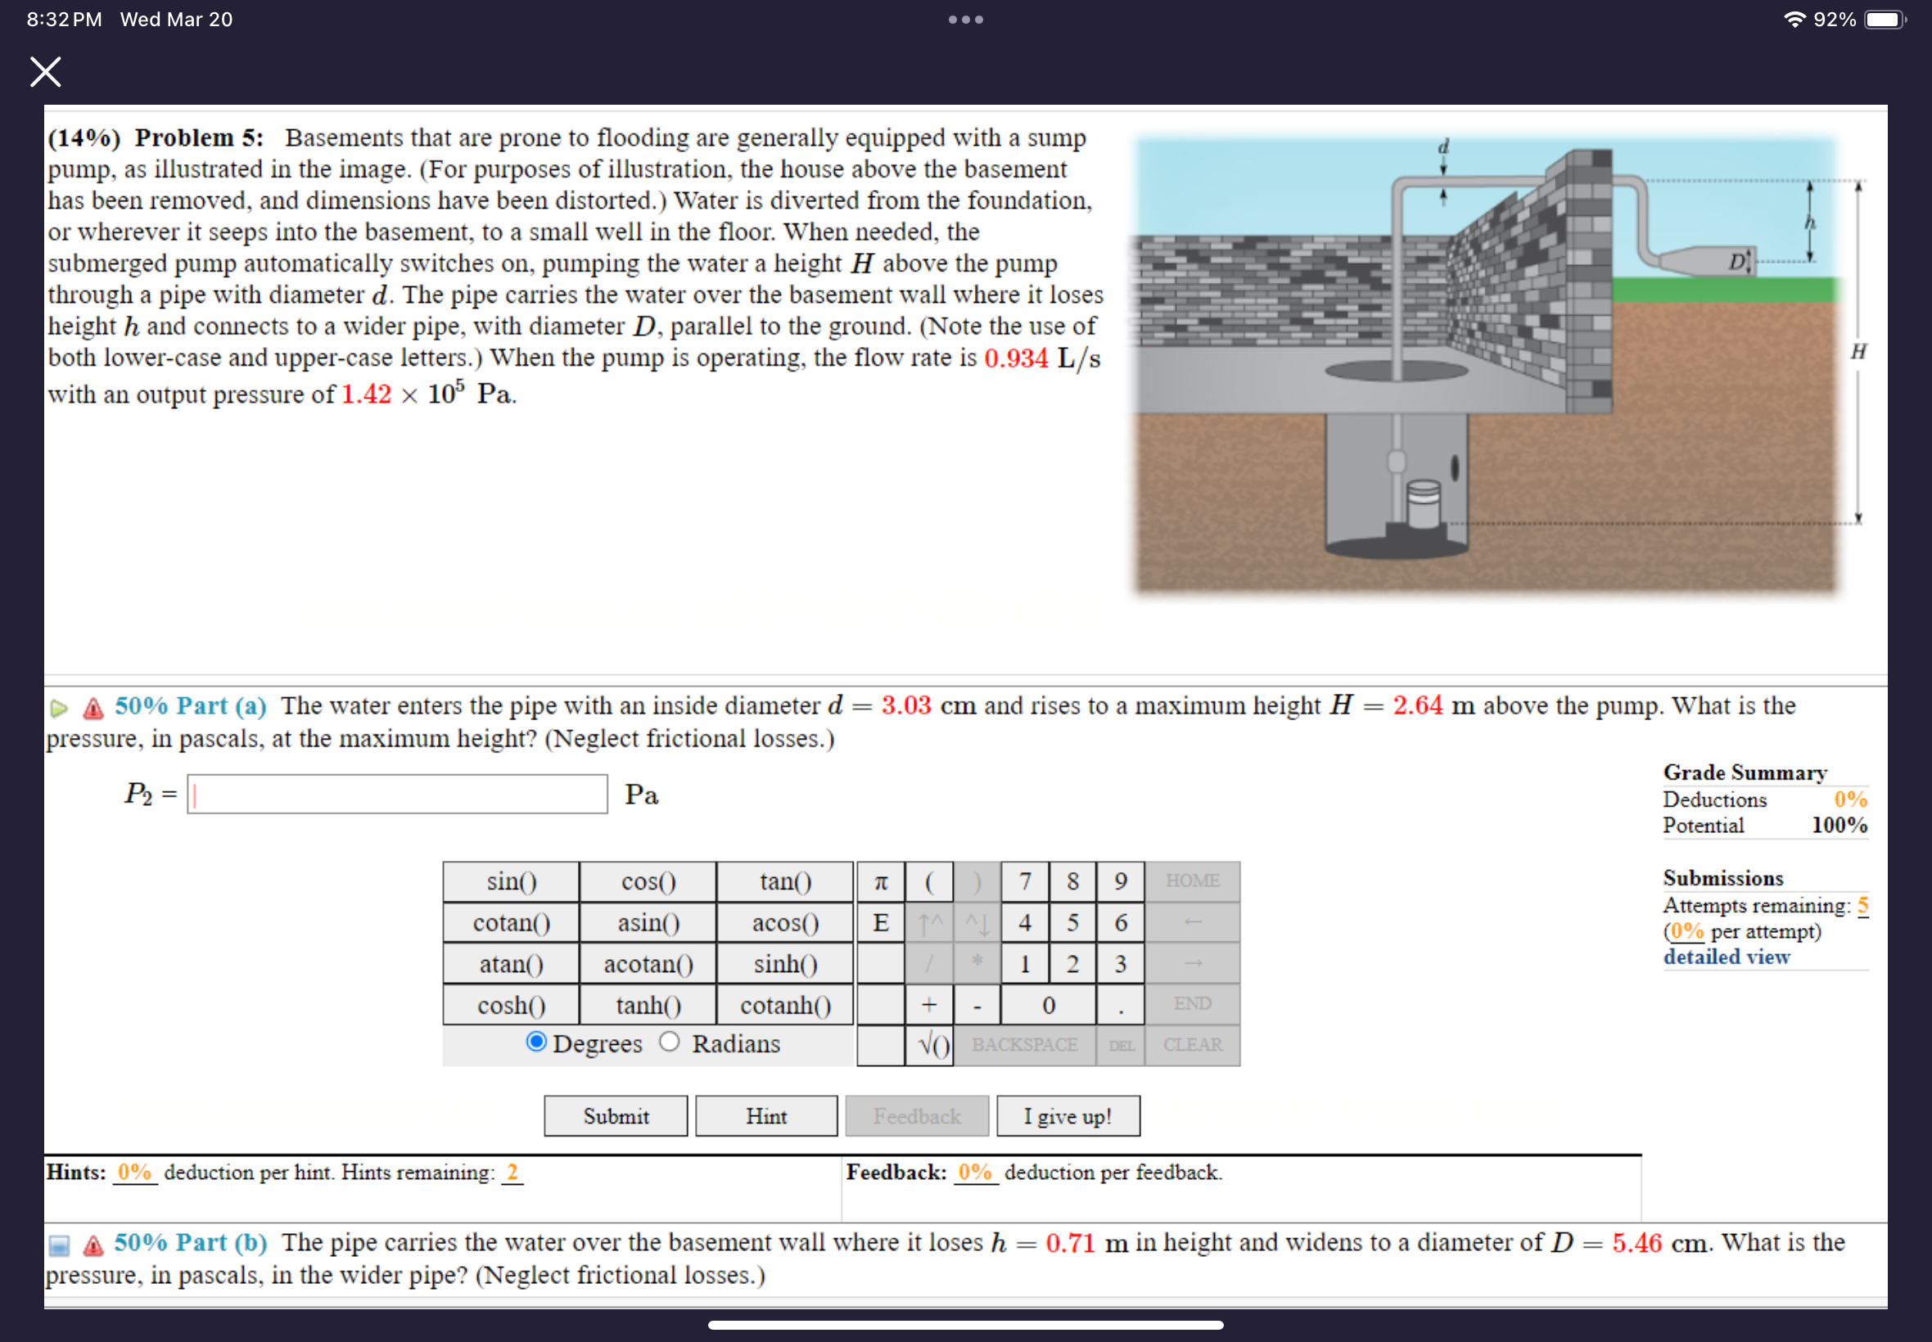
Task: Open the detailed view link
Action: pyautogui.click(x=1726, y=957)
